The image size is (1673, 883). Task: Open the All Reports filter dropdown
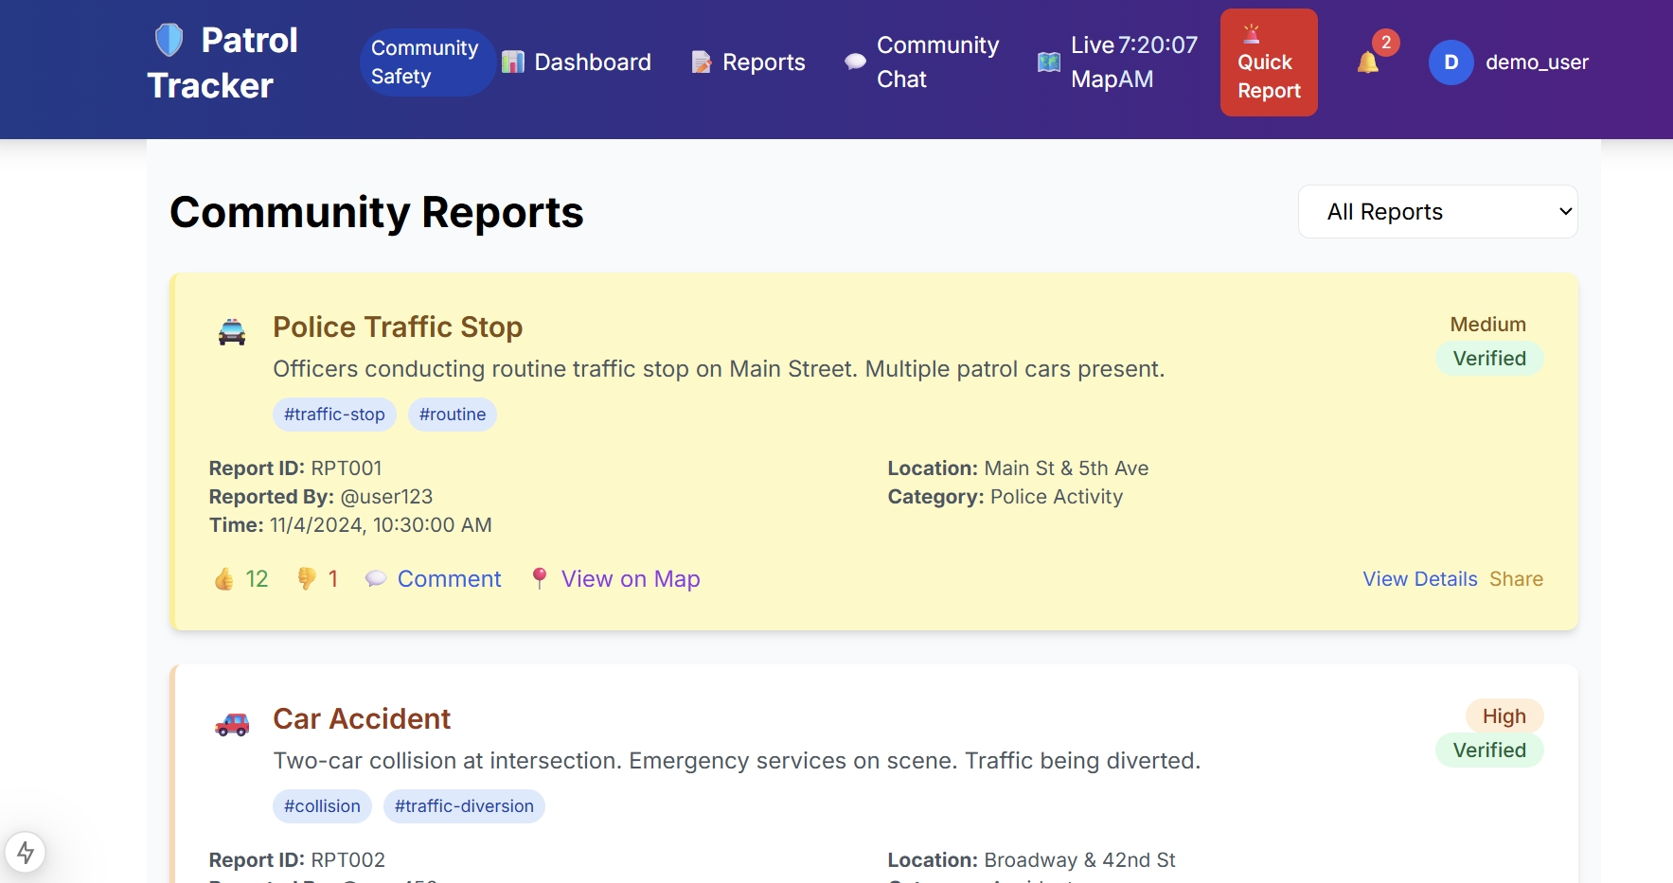point(1437,212)
